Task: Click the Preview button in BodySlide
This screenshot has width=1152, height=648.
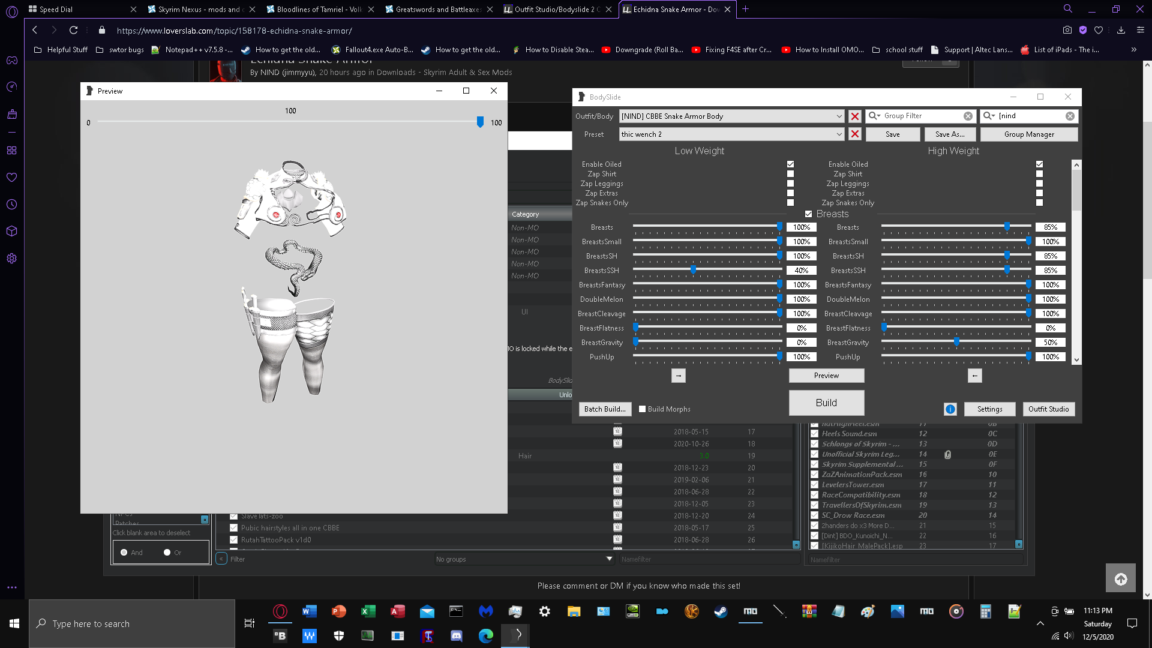Action: tap(826, 376)
